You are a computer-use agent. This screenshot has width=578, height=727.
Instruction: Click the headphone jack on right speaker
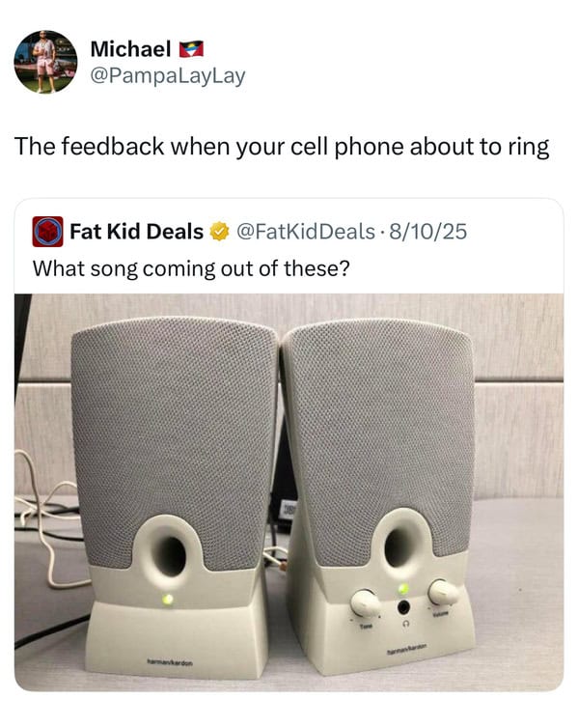403,606
